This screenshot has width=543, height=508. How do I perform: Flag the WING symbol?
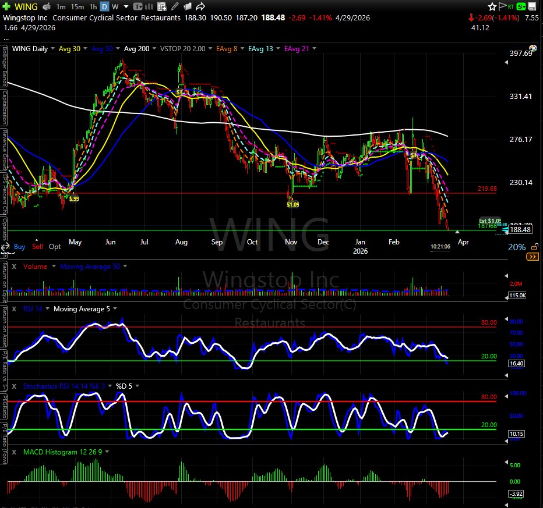coord(502,6)
